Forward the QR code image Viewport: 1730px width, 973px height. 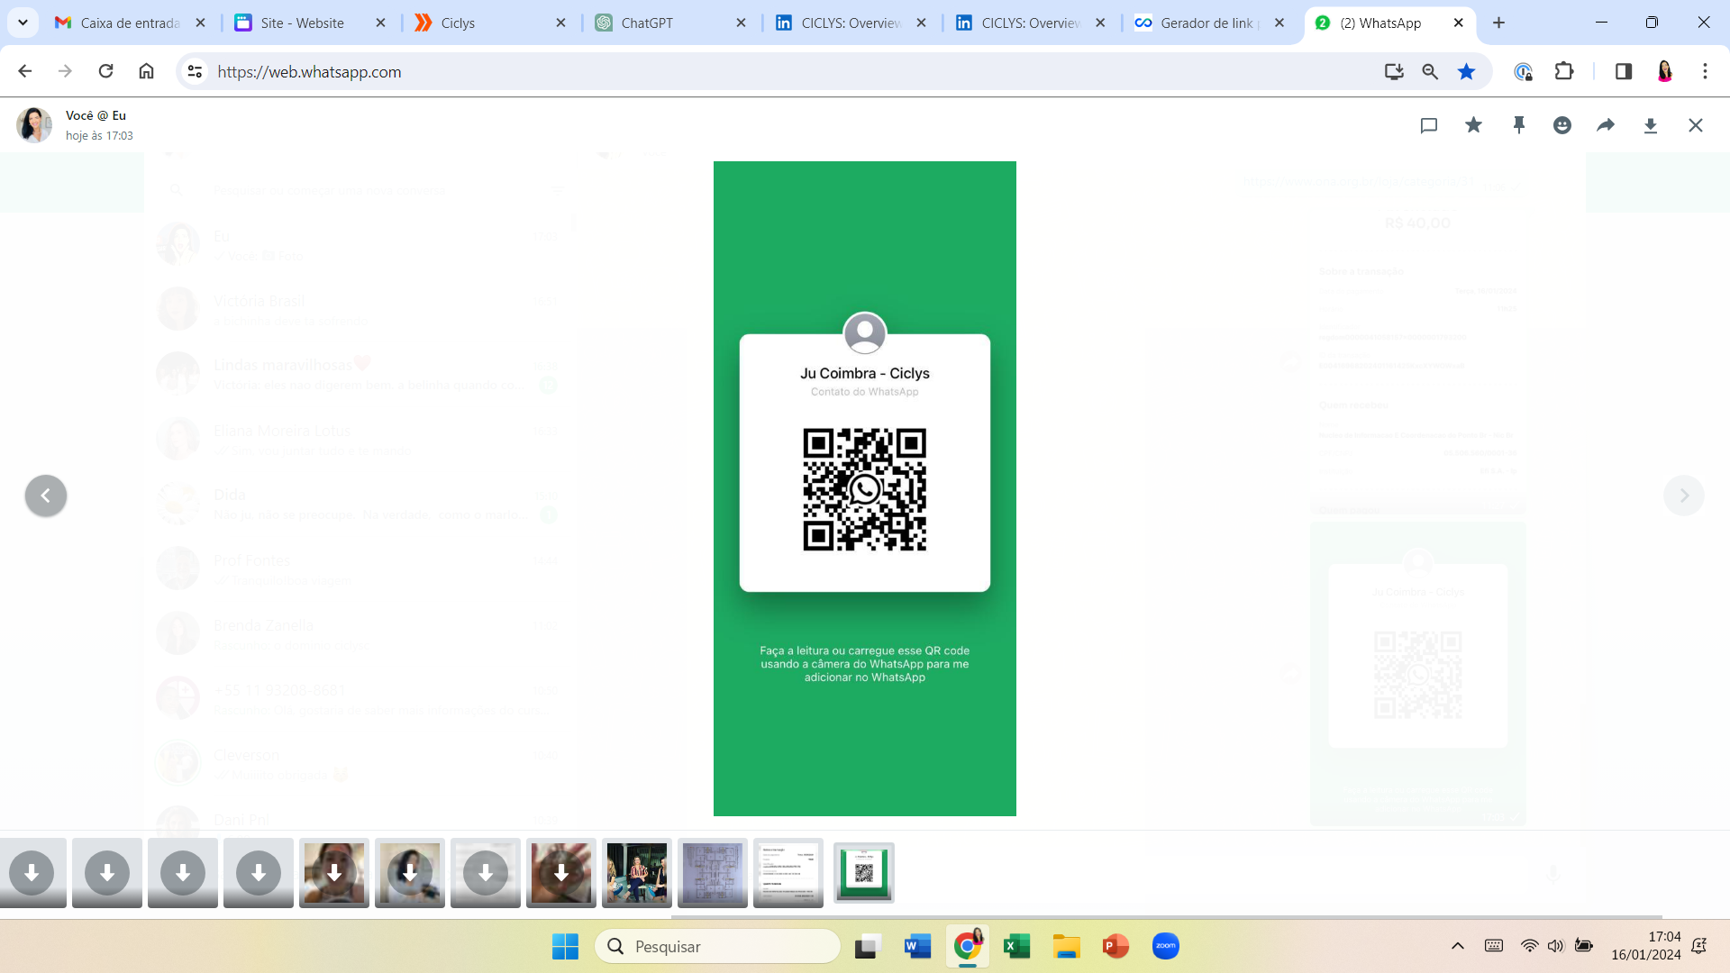click(x=1606, y=125)
